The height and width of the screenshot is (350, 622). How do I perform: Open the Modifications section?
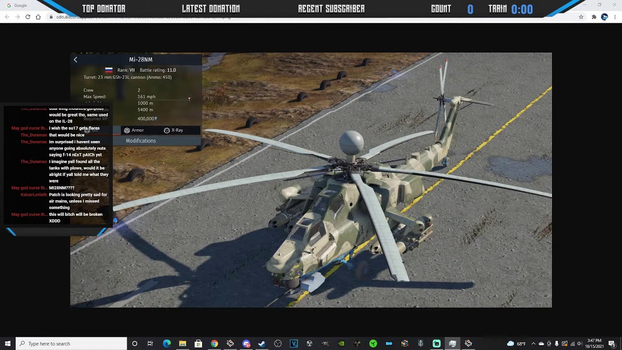[x=141, y=140]
